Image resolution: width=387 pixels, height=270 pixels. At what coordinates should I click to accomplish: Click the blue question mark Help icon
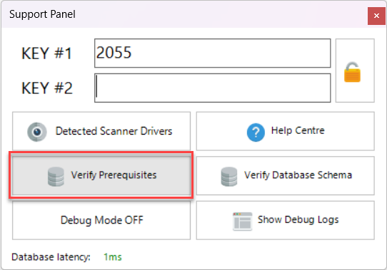pyautogui.click(x=256, y=133)
